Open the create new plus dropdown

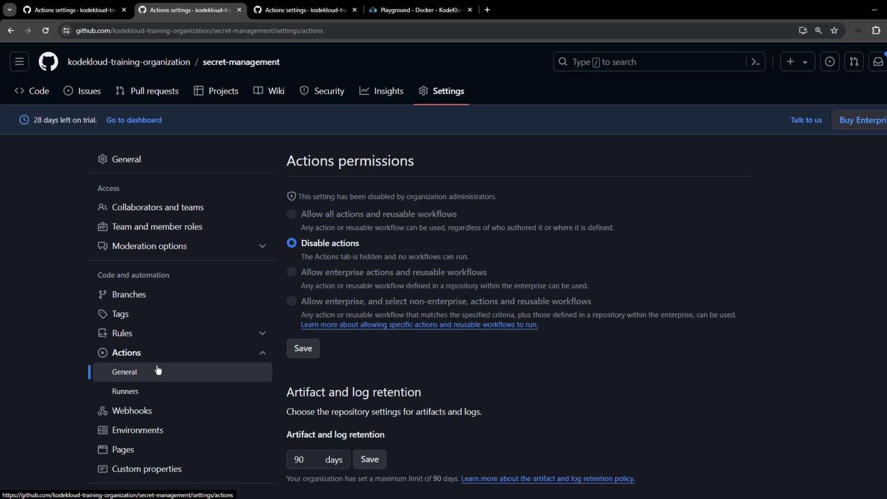(797, 62)
